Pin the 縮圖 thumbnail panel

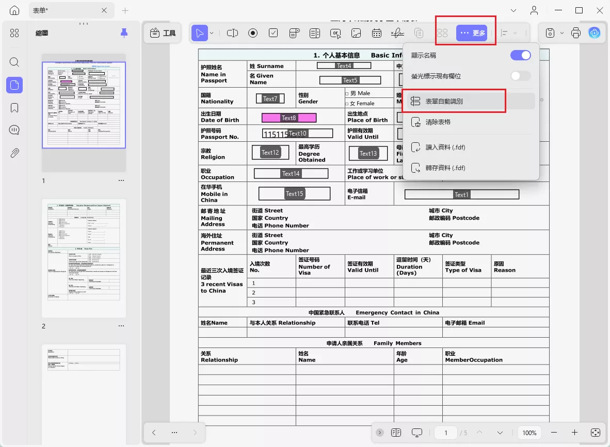(124, 33)
